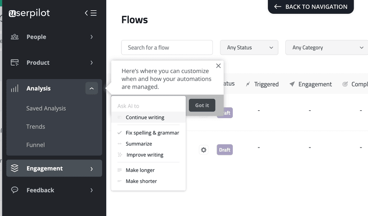Open the Any Status dropdown
The width and height of the screenshot is (368, 216).
[250, 47]
